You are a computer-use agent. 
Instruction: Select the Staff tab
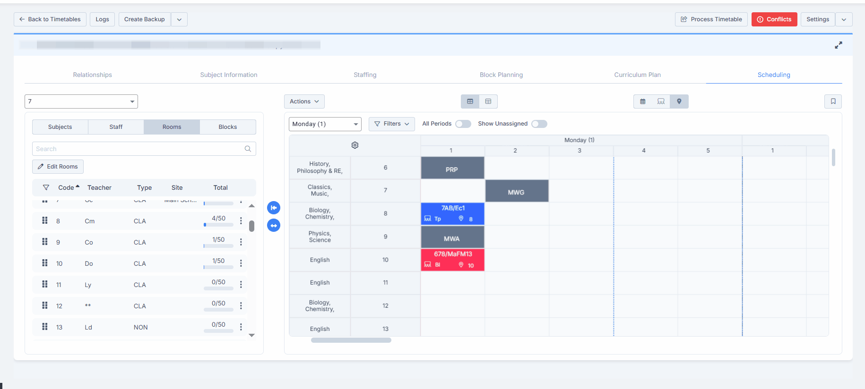(x=116, y=127)
